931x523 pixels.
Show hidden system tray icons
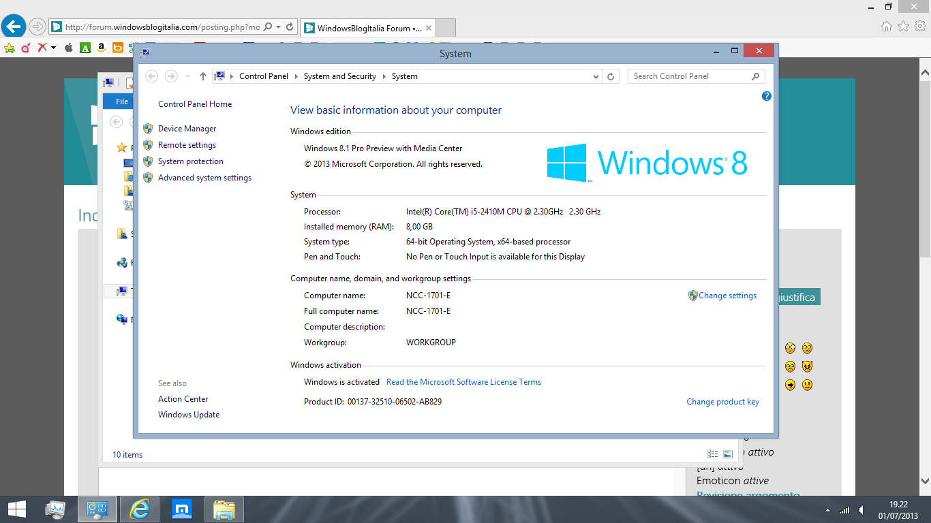[x=828, y=510]
